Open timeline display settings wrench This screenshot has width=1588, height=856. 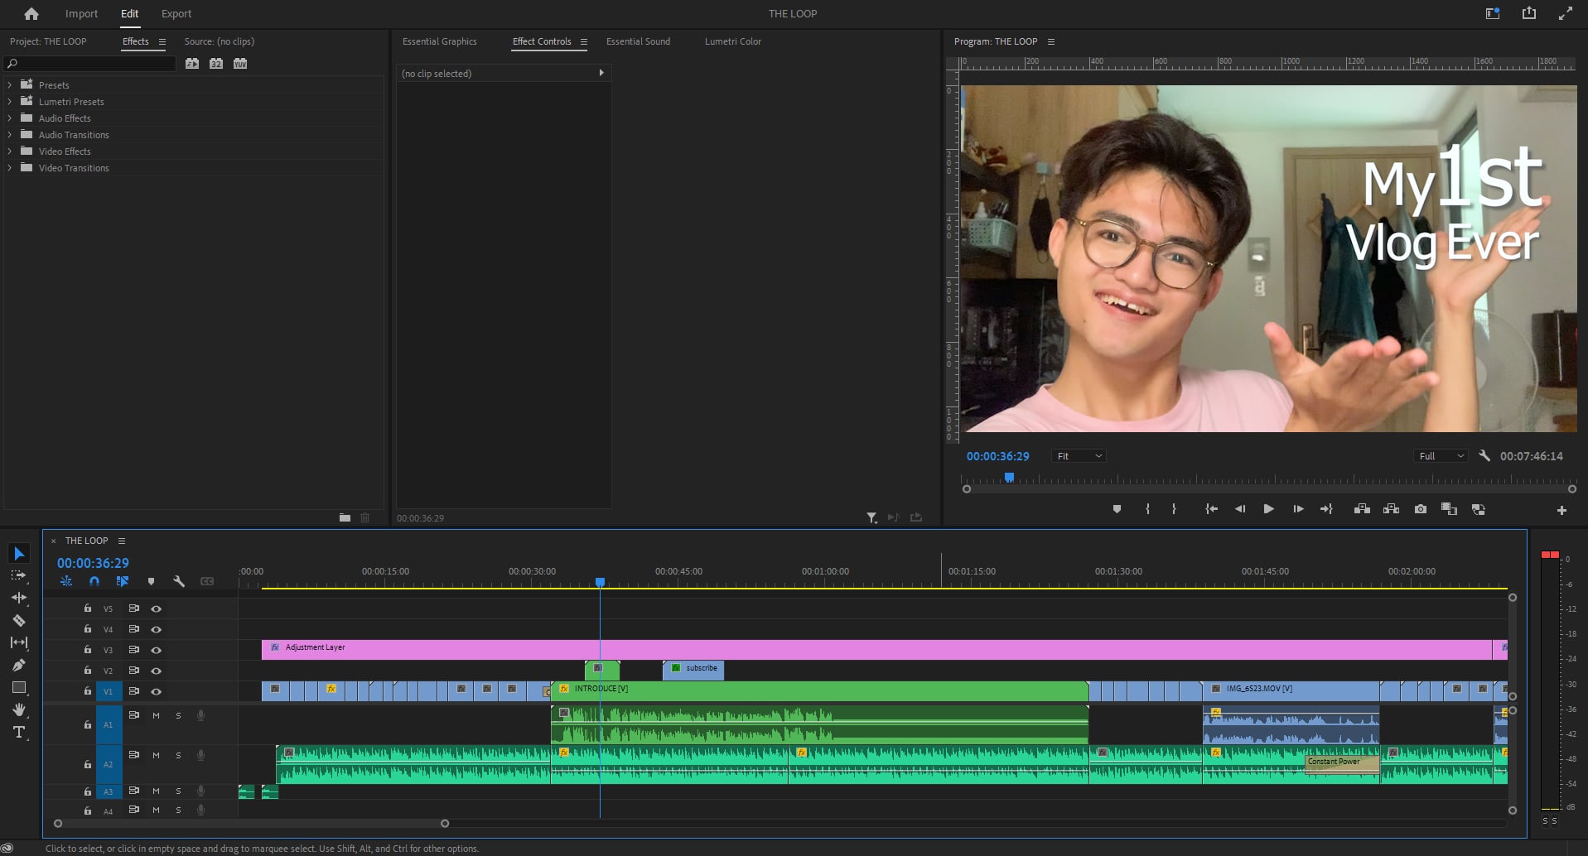[179, 581]
